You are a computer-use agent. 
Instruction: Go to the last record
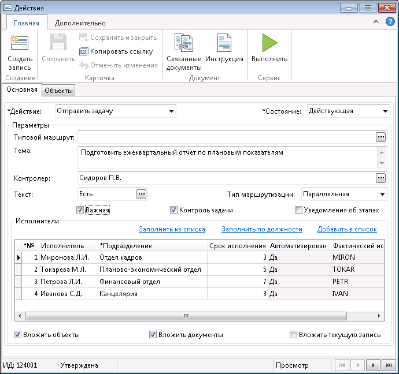coord(389,365)
